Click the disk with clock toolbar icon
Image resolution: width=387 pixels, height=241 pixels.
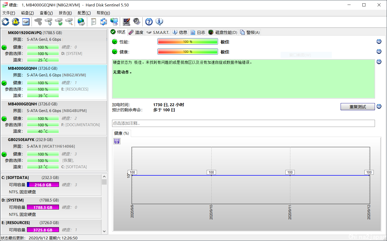[48, 22]
